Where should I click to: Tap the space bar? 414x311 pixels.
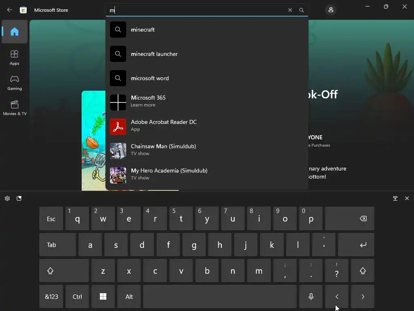coord(220,296)
